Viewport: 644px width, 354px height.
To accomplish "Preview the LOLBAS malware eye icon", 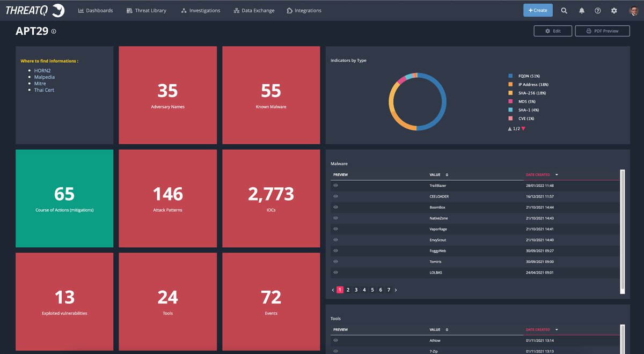I will (336, 272).
